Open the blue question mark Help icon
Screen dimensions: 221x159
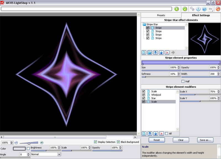point(204,9)
